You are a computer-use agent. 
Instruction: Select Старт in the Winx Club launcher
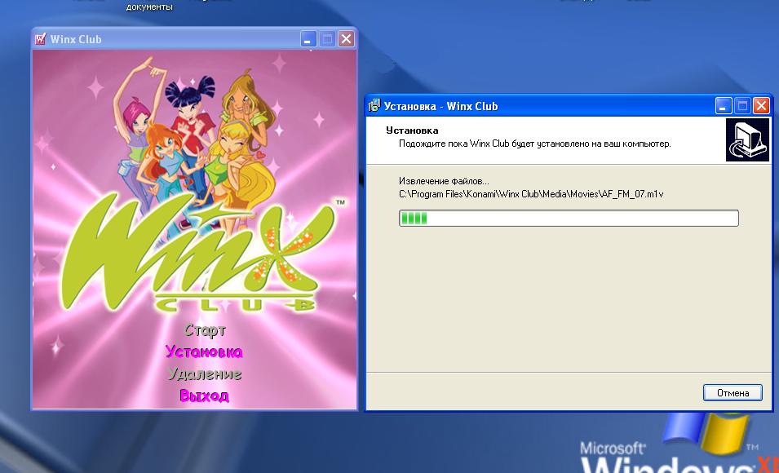tap(205, 330)
